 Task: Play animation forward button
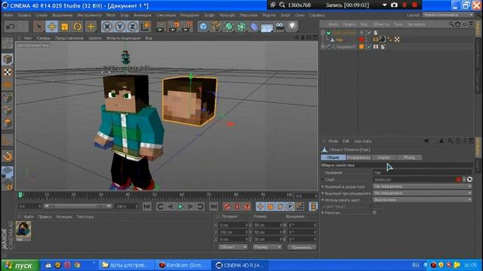pos(180,207)
